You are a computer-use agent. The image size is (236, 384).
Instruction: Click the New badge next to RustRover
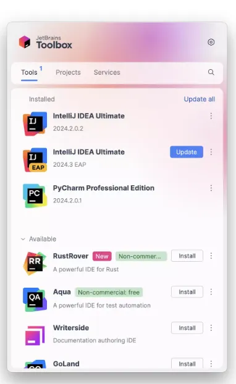pos(102,256)
